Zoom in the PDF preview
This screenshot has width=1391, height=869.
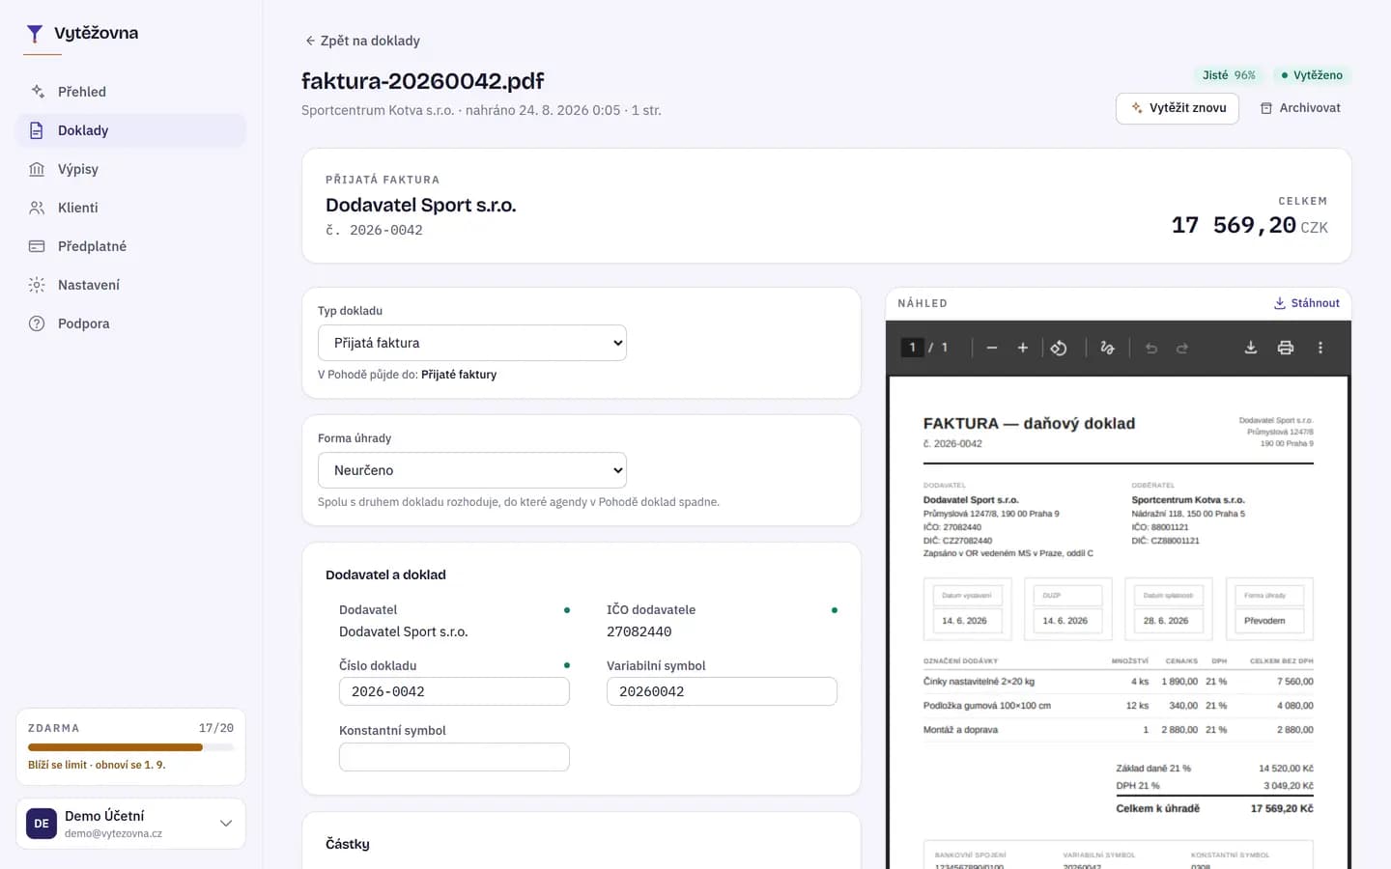[1022, 348]
